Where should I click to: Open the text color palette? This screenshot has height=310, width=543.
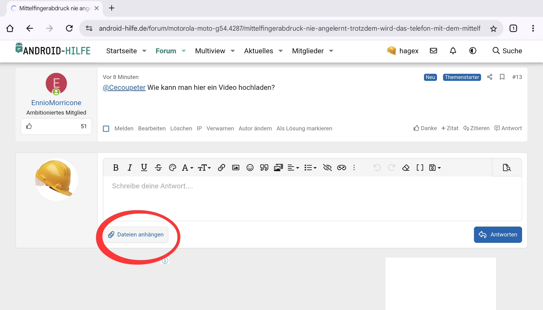click(172, 168)
